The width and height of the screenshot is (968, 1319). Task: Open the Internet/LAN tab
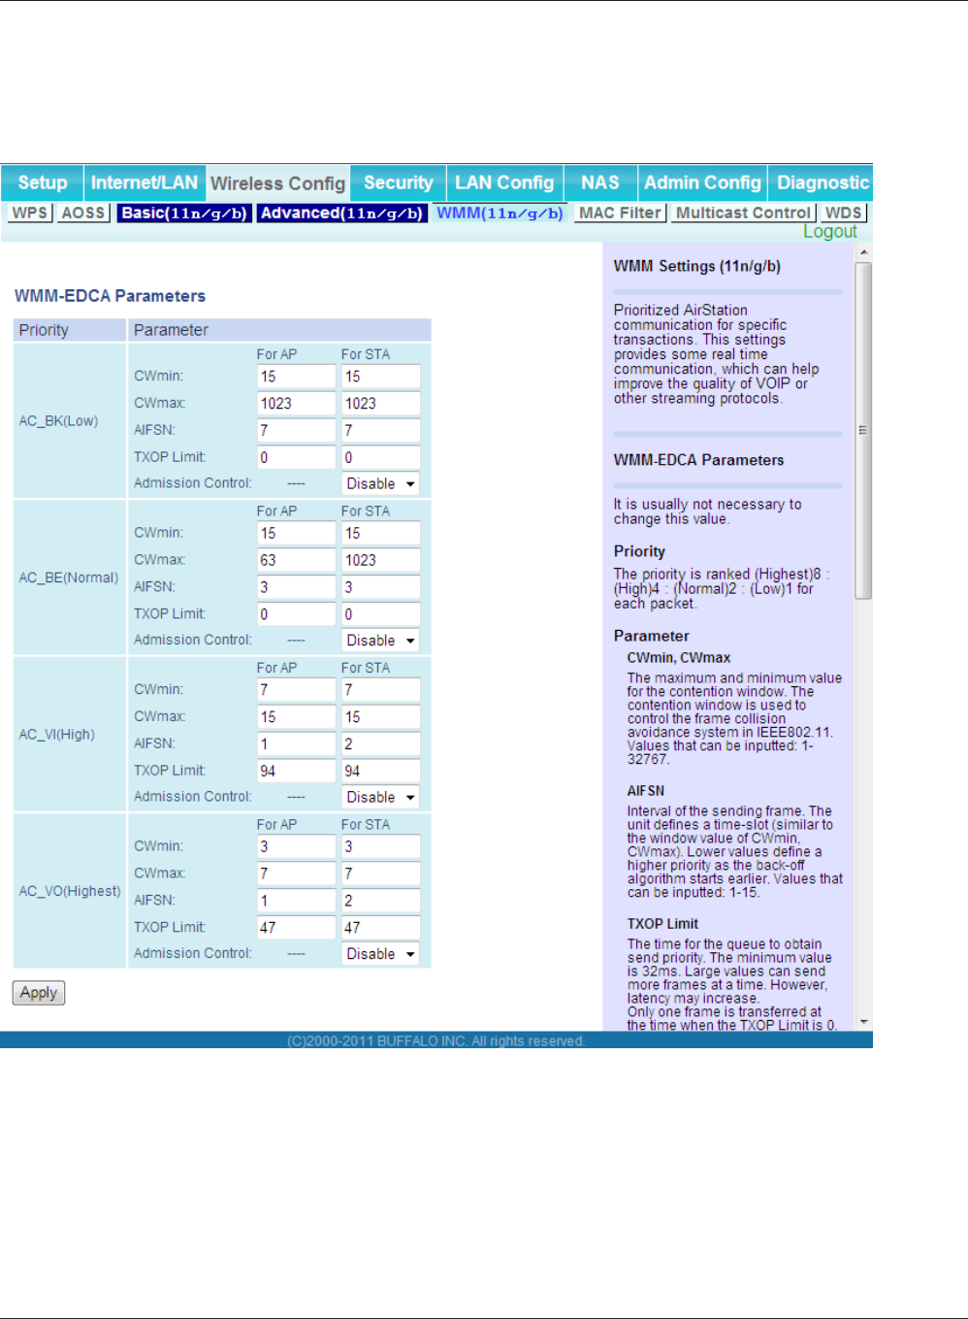[145, 182]
